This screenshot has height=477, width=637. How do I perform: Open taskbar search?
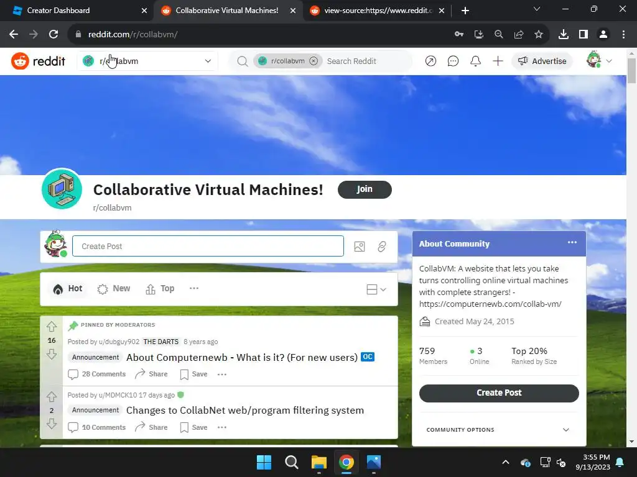(x=291, y=462)
